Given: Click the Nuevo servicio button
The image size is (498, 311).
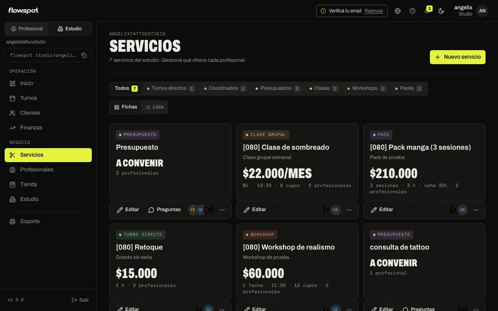Looking at the screenshot, I should [458, 57].
